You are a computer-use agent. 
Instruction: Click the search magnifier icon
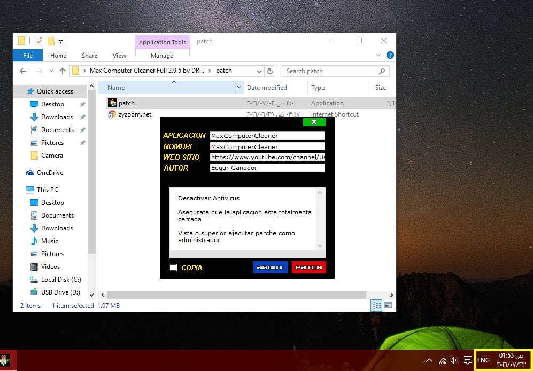pyautogui.click(x=382, y=71)
